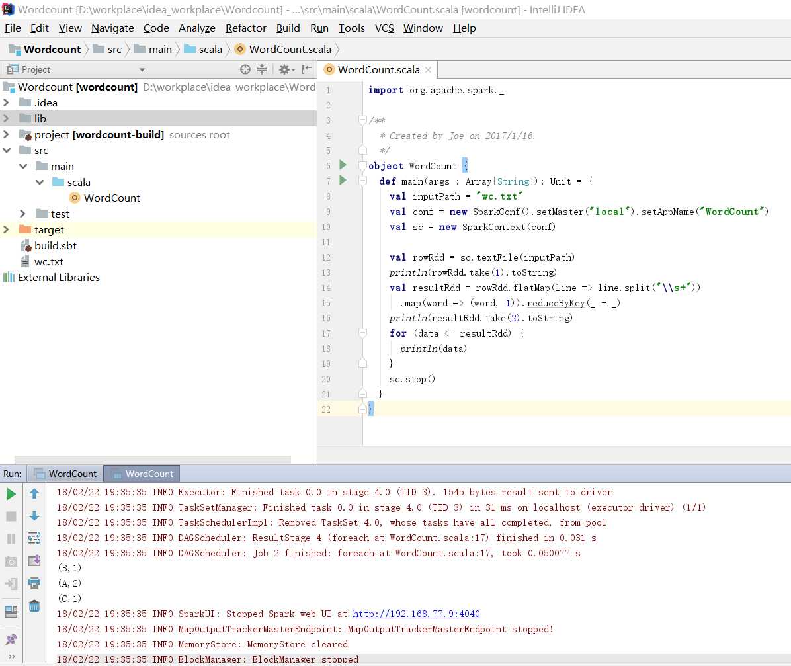The width and height of the screenshot is (791, 666).
Task: Switch to second WordCount run tab
Action: (x=142, y=474)
